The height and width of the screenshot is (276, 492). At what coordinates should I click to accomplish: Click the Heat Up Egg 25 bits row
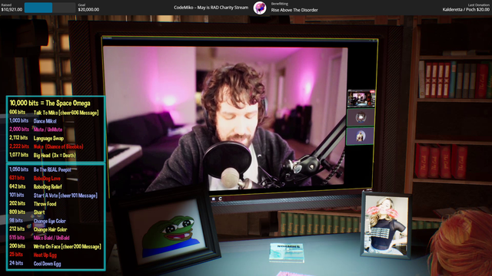33,255
